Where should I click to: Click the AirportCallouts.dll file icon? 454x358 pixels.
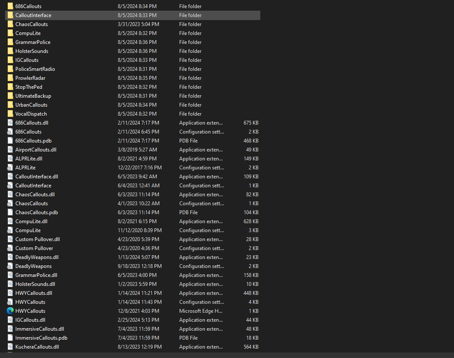click(10, 150)
